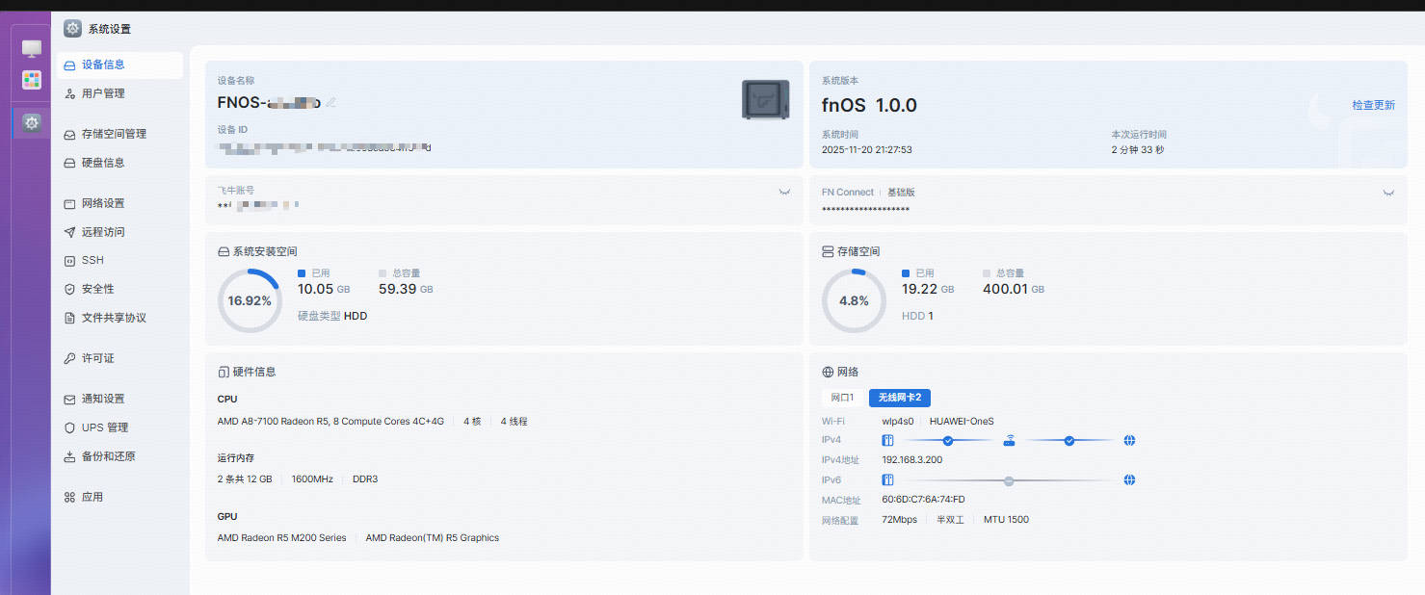This screenshot has height=595, width=1425.
Task: Edit device name with the pencil icon
Action: [x=331, y=102]
